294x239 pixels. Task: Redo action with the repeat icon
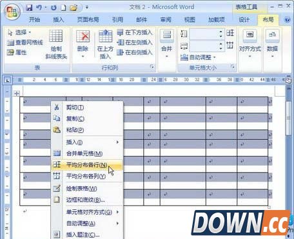[x=54, y=8]
